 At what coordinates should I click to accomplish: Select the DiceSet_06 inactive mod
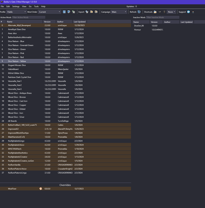(x=169, y=26)
